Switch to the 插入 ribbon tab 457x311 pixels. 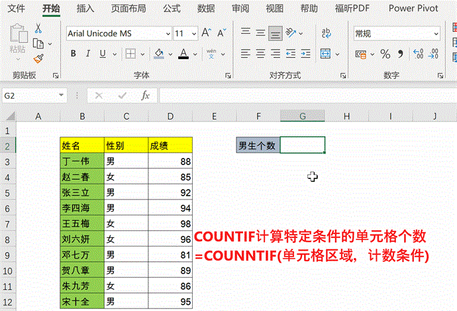85,9
